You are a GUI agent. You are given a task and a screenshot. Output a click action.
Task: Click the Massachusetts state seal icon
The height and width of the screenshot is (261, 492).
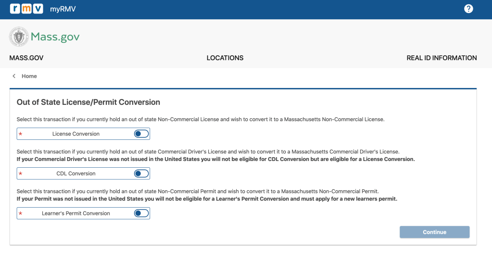[19, 37]
